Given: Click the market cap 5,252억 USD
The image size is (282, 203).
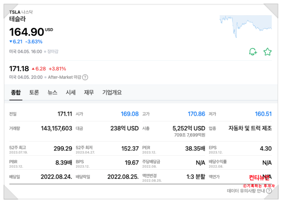Looking at the screenshot, I should pos(189,128).
